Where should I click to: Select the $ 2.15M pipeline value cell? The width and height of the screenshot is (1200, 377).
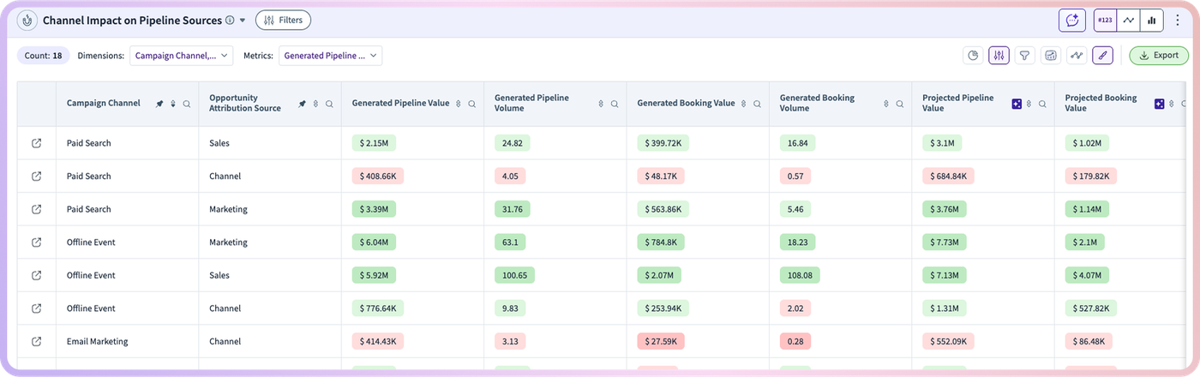point(375,143)
